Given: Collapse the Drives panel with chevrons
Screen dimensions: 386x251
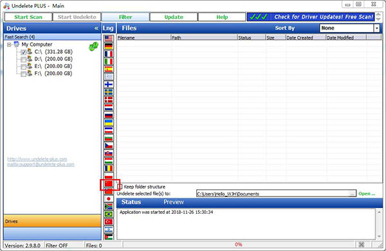Looking at the screenshot, I should coord(96,28).
